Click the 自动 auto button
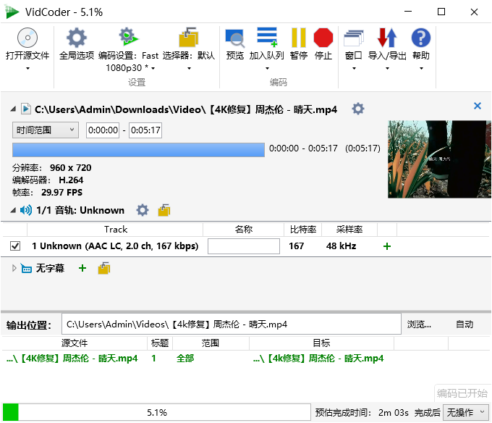The image size is (492, 423). (x=465, y=324)
